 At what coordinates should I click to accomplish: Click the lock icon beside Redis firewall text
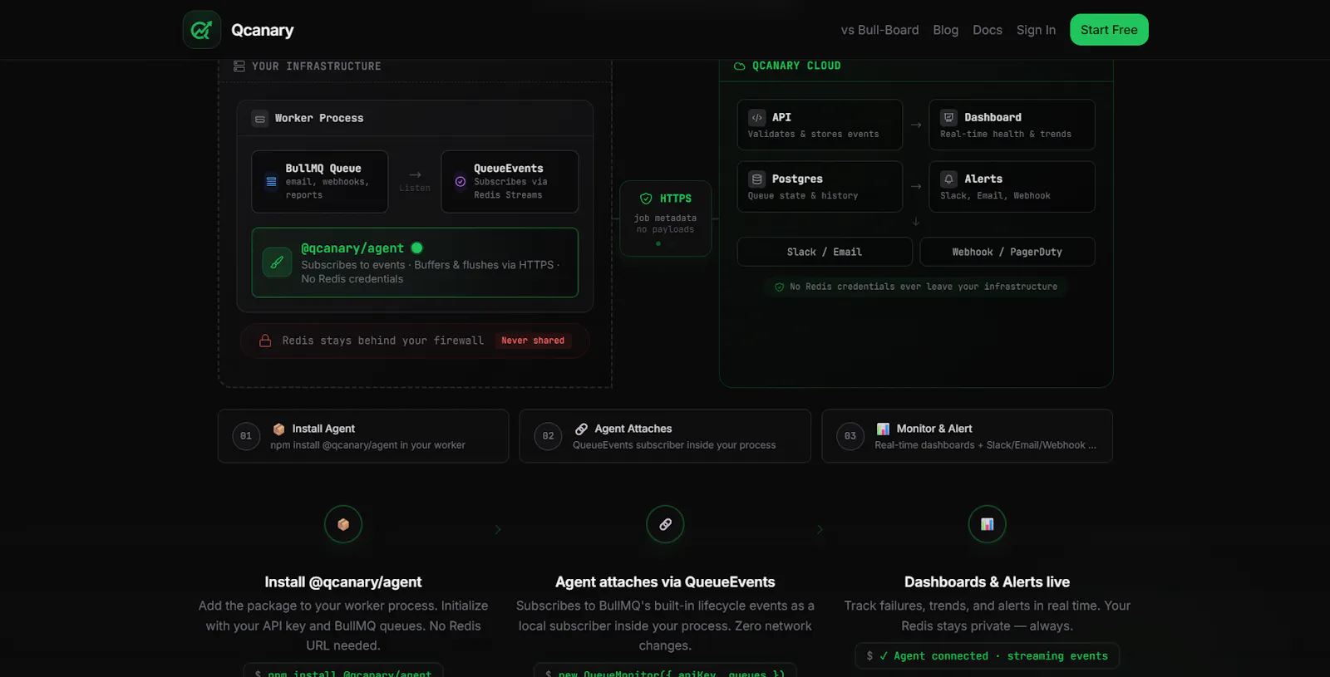265,341
